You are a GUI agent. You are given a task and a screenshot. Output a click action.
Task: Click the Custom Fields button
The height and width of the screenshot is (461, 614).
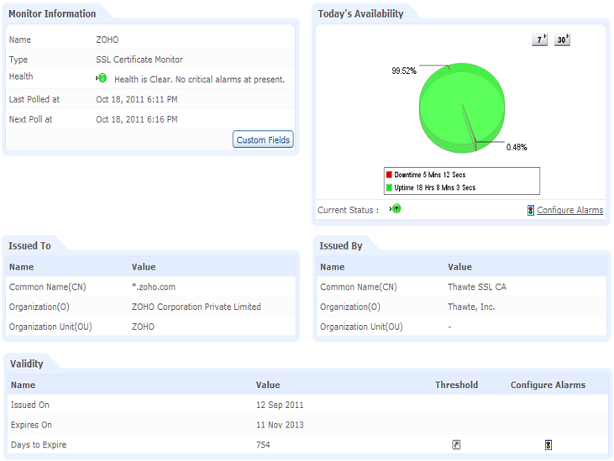point(263,139)
